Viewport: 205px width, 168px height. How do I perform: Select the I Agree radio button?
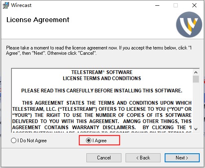coord(96,141)
